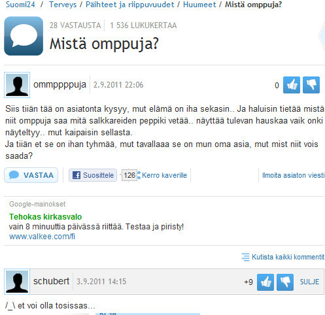The width and height of the screenshot is (325, 315).
Task: Collapse all comments via Kutista kaikki kommentit
Action: point(283,257)
